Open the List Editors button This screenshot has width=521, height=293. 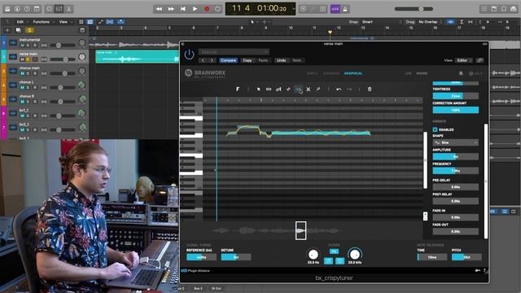pos(484,9)
